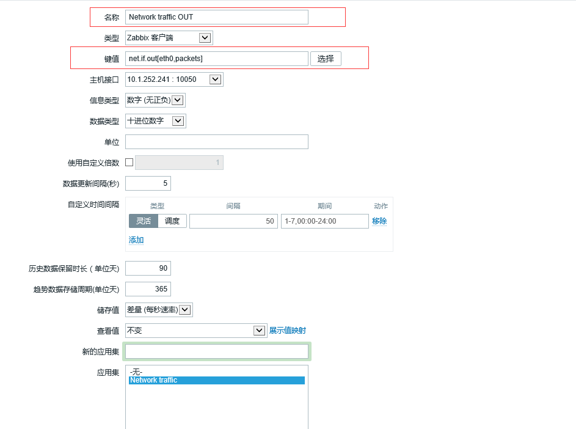Open the 储存值 dropdown showing 差量 (每秒速率)
The width and height of the screenshot is (576, 429).
click(159, 310)
